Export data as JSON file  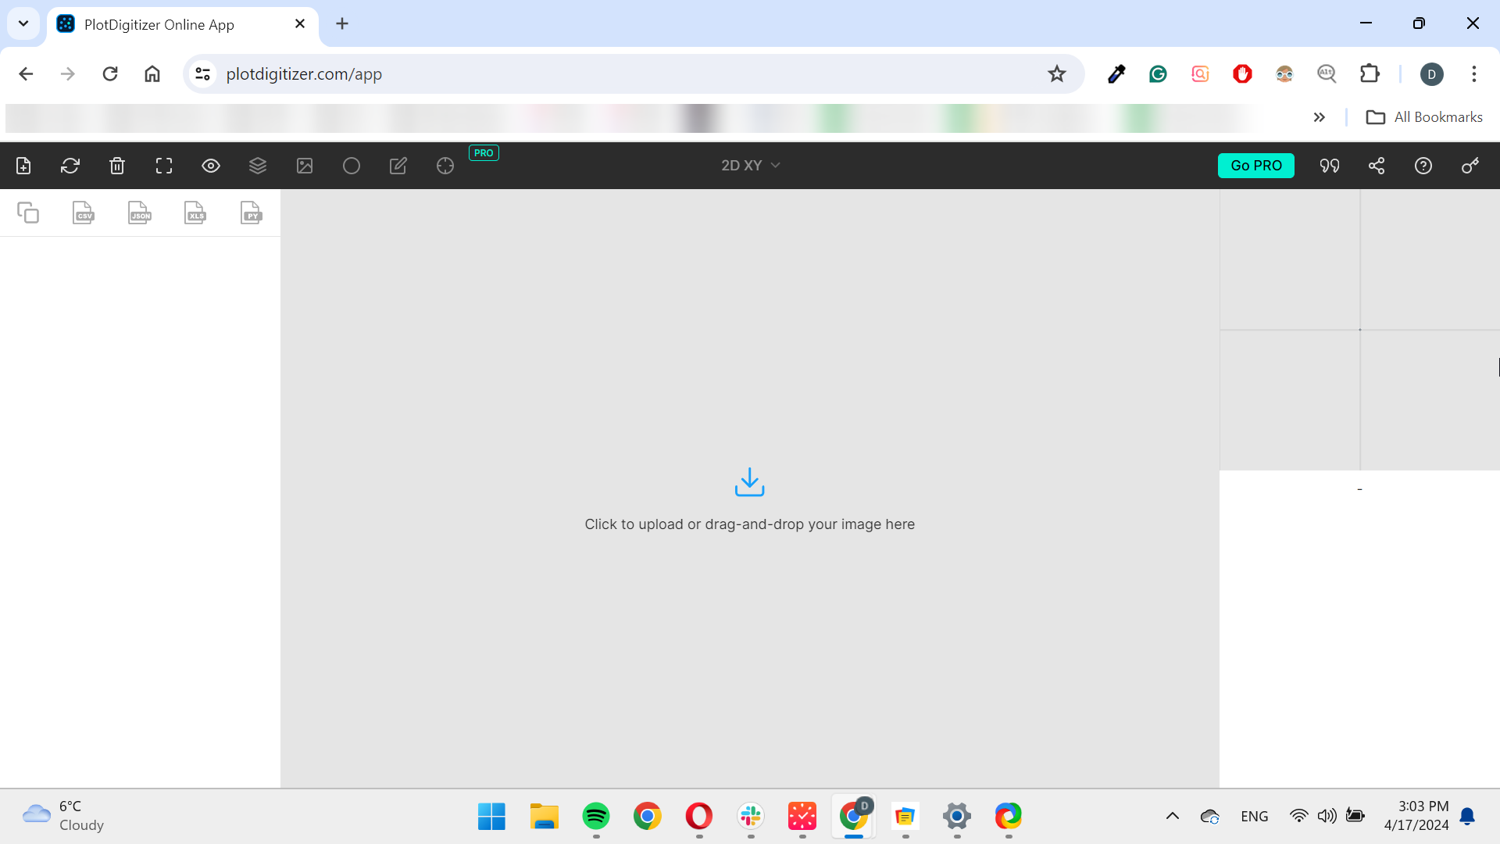(x=140, y=213)
